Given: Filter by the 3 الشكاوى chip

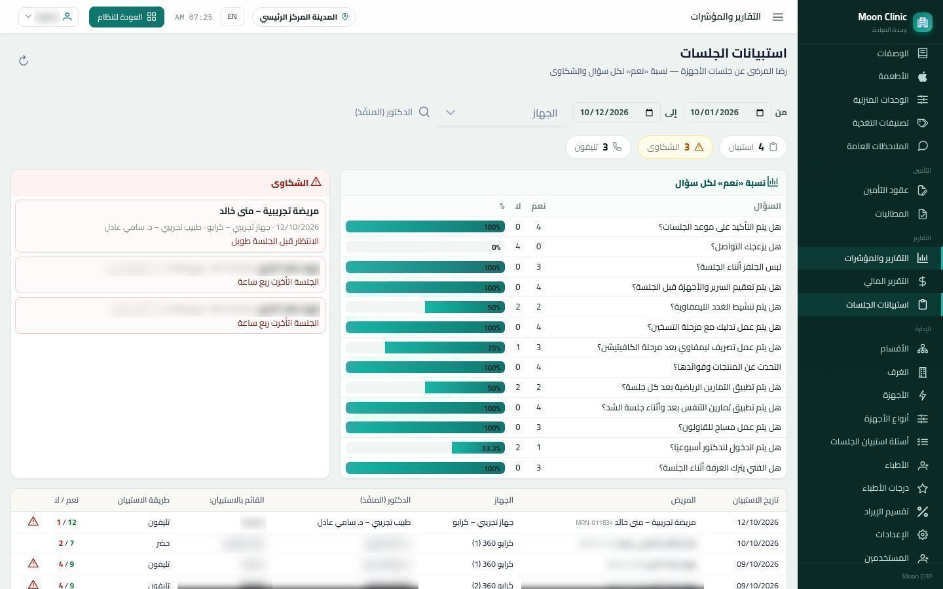Looking at the screenshot, I should pos(675,147).
